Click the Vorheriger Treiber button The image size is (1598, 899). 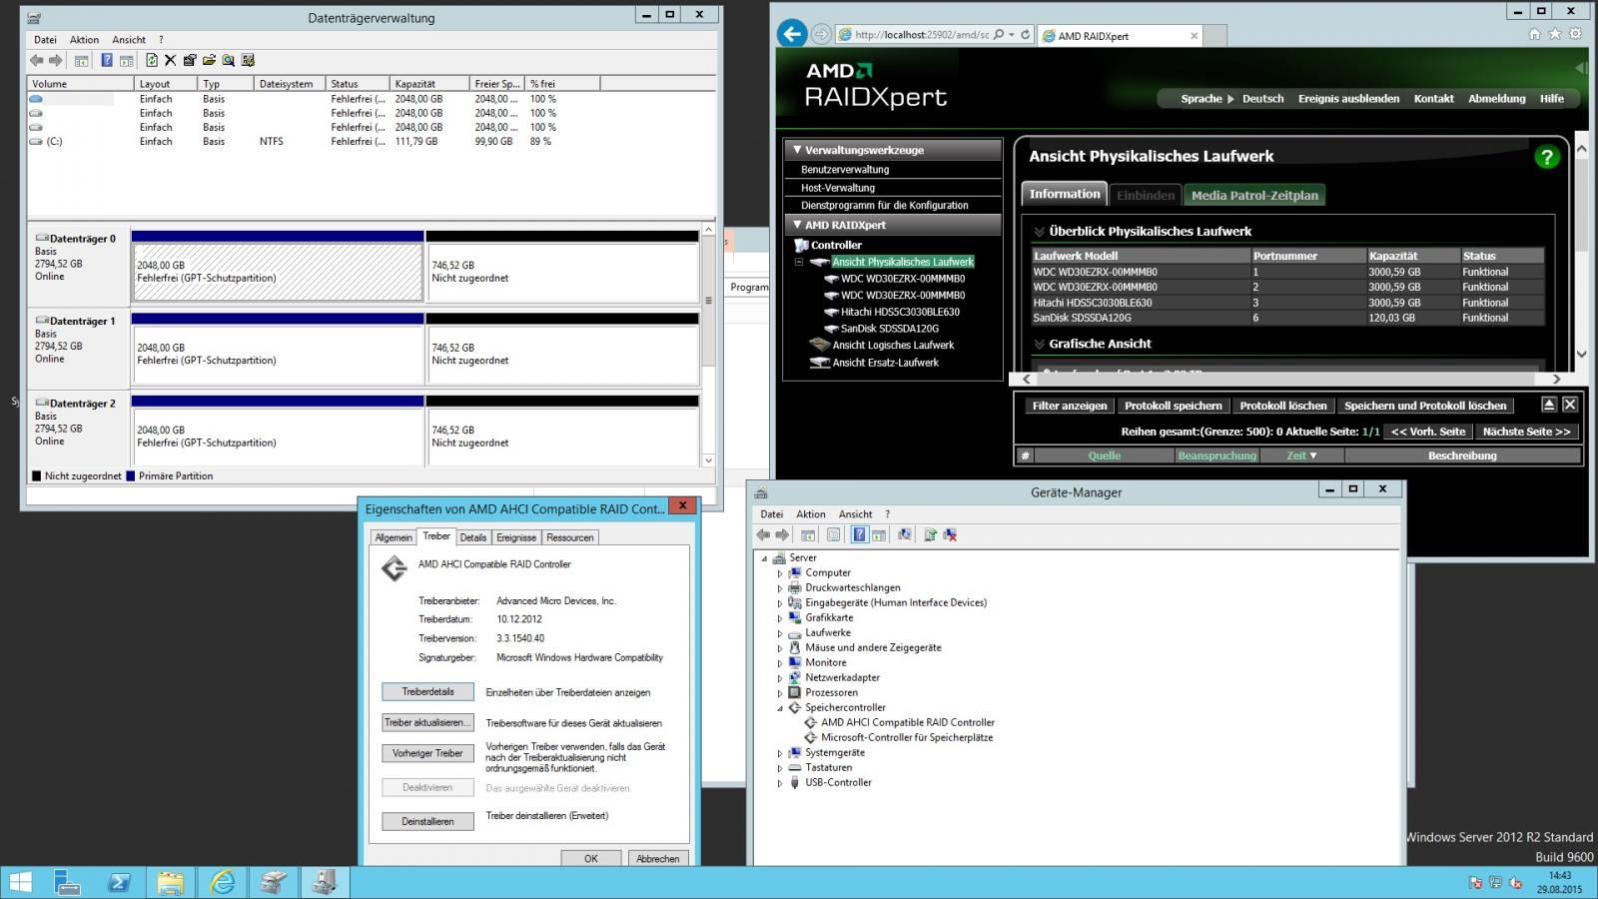pyautogui.click(x=427, y=753)
